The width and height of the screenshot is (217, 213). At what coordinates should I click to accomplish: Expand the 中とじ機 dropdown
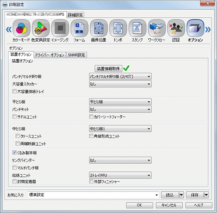[120, 129]
